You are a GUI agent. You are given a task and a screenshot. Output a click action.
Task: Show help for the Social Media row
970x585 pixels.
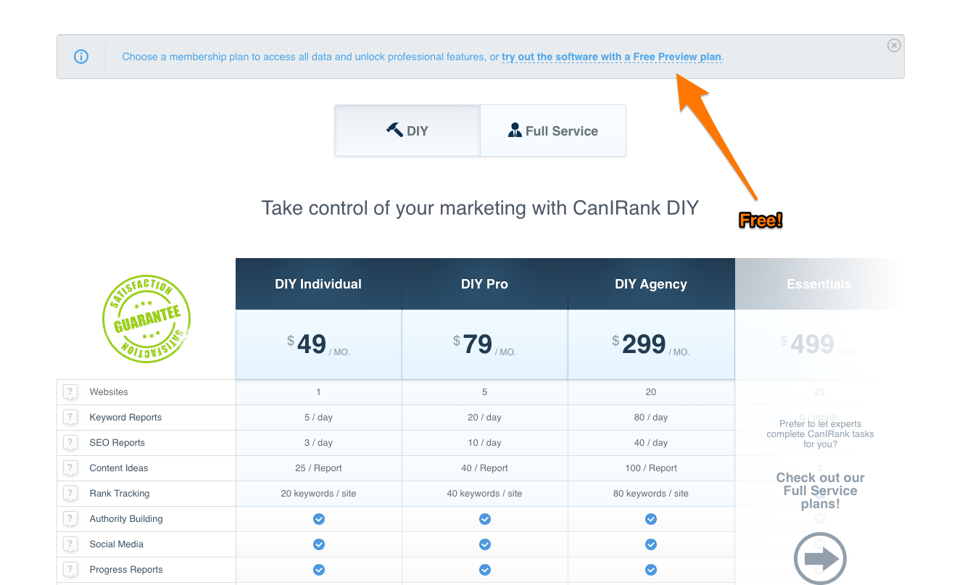click(x=70, y=544)
